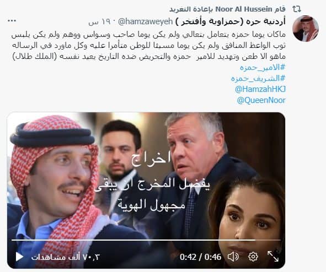The image size is (326, 272).
Task: Click the video time counter 0:42 / 0:46
Action: [200, 257]
